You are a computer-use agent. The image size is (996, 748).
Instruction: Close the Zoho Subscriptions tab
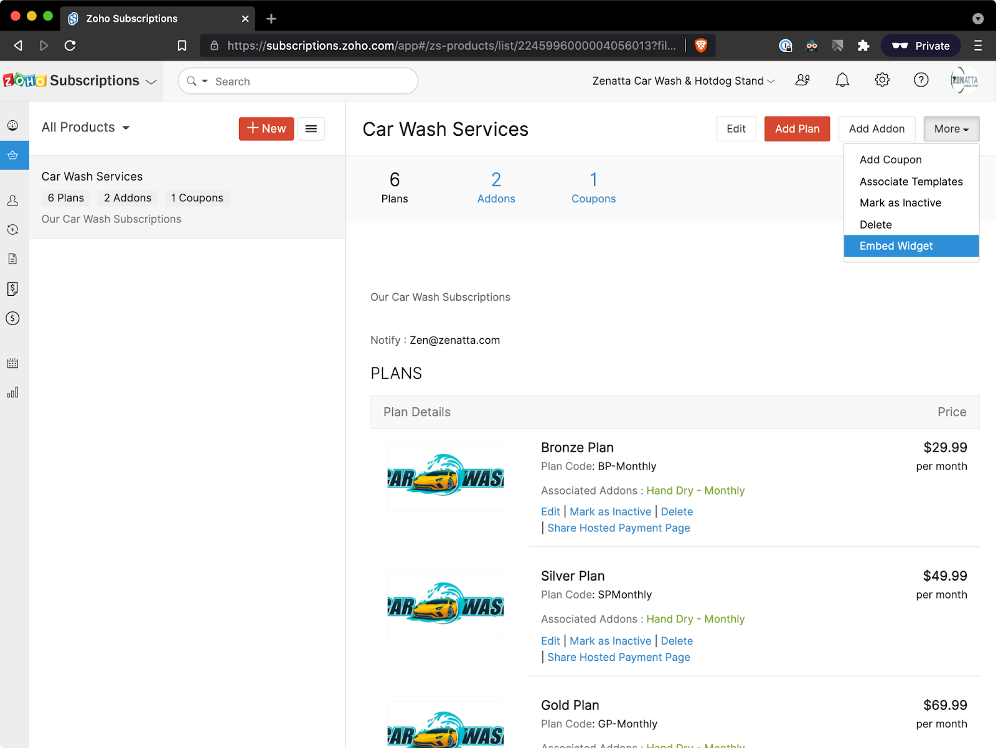245,19
